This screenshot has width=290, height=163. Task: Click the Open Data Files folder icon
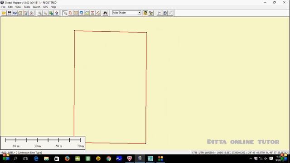(x=4, y=13)
